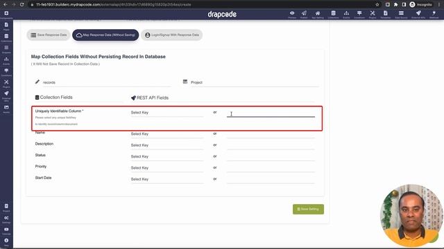Focus custom key input for Uniquely Identifiable Column

pyautogui.click(x=271, y=113)
